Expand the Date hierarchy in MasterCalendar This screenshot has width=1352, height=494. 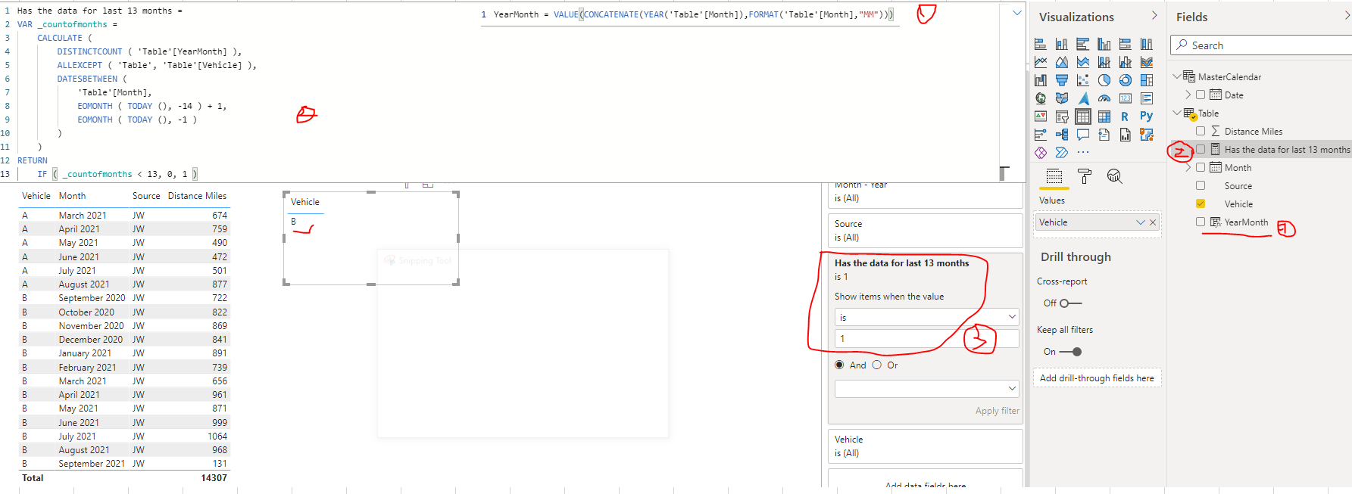pyautogui.click(x=1188, y=95)
